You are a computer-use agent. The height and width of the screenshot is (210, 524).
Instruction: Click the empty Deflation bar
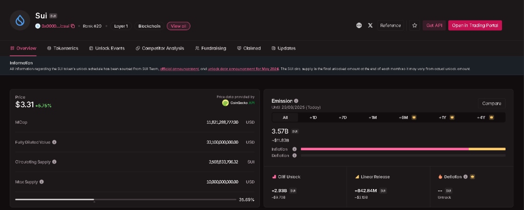click(403, 155)
